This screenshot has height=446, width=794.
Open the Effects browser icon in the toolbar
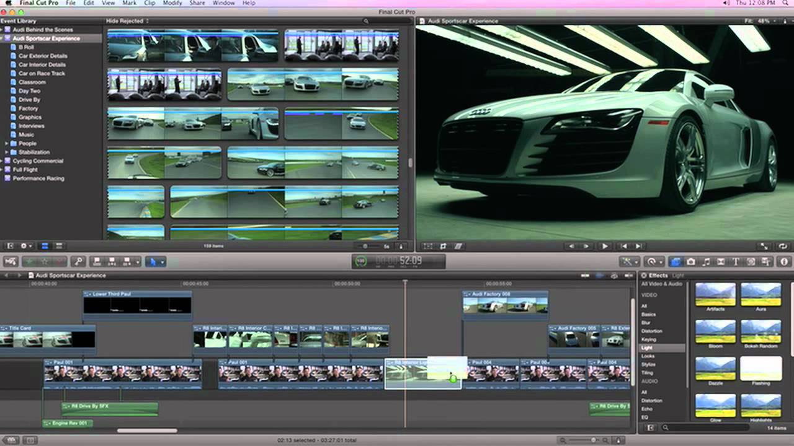pos(675,261)
